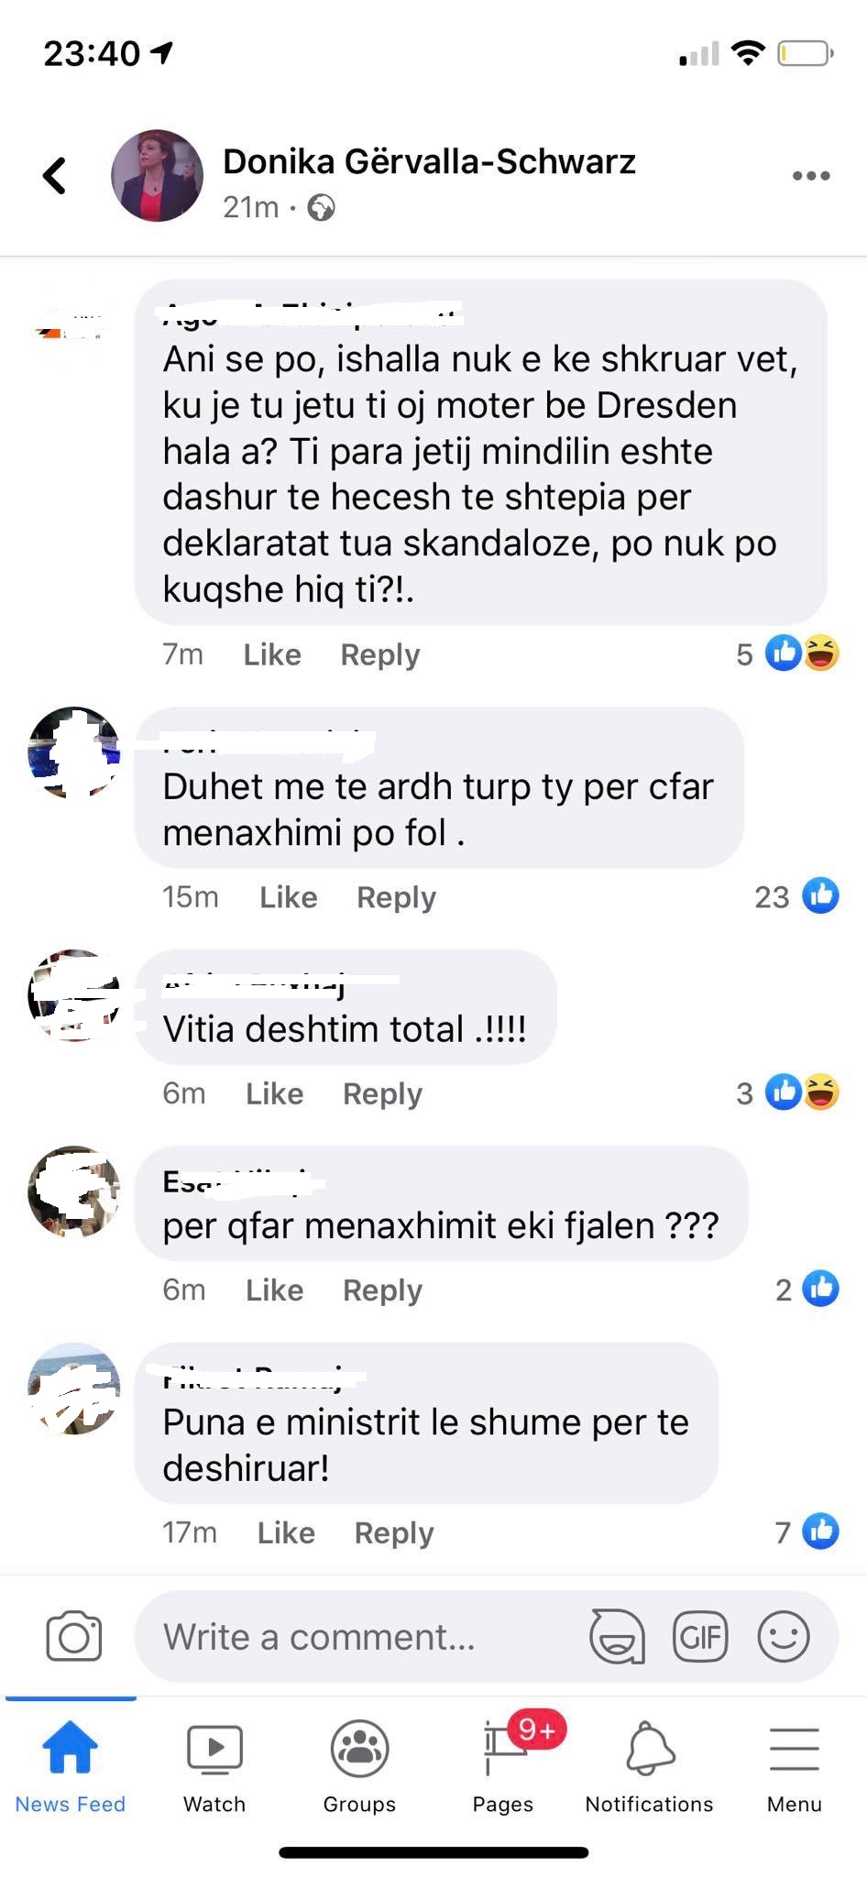Switch to the Watch tab

pyautogui.click(x=214, y=1769)
